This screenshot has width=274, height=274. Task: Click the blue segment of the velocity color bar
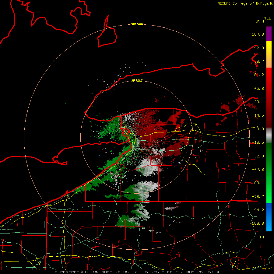point(269,217)
